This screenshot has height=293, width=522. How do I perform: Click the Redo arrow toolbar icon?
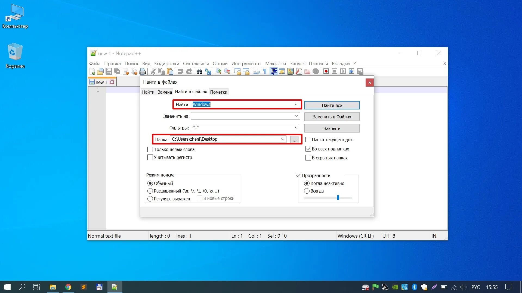[189, 71]
